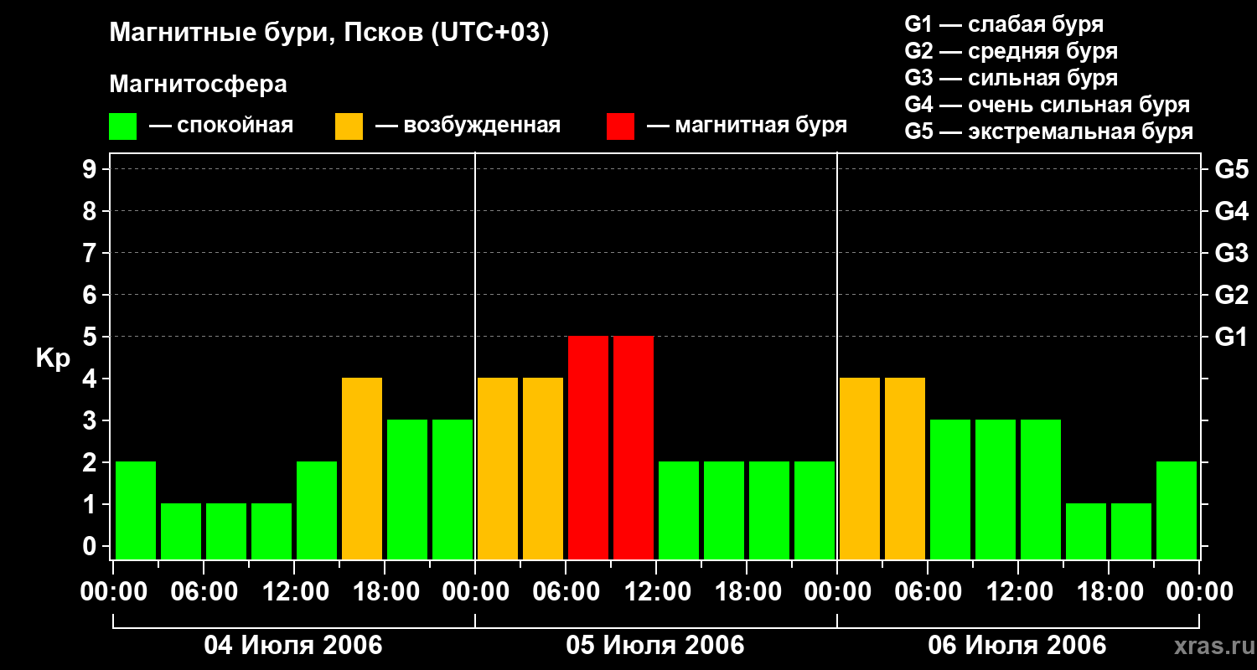The image size is (1257, 670).
Task: Click the '18:00' time label under 06 July
Action: (x=1109, y=592)
